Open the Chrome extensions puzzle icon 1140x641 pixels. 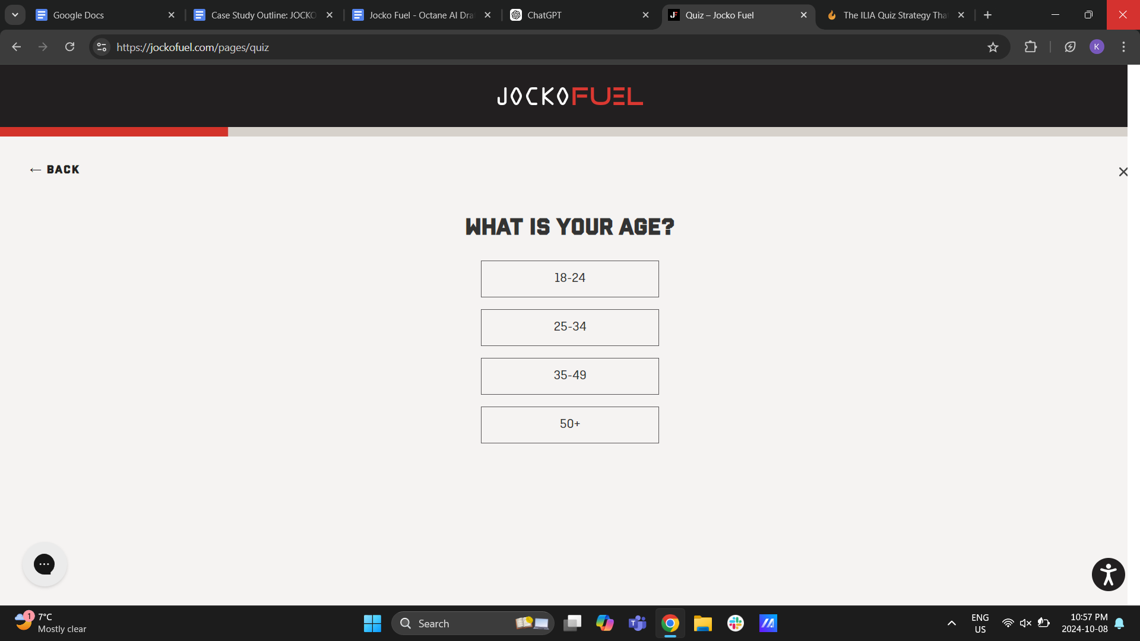tap(1031, 47)
